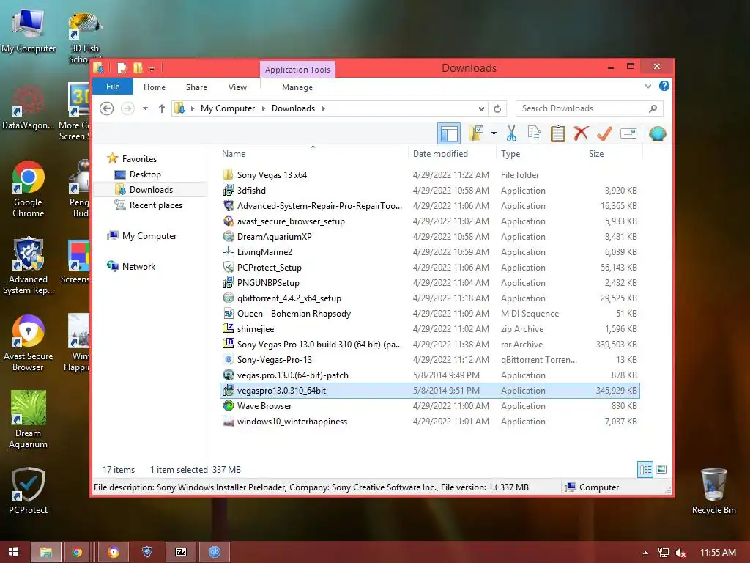This screenshot has width=750, height=563.
Task: Select Network in the navigation pane
Action: tap(138, 267)
